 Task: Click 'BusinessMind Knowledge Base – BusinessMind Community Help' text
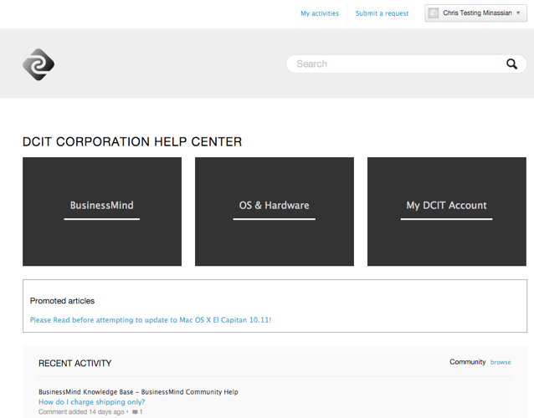138,392
